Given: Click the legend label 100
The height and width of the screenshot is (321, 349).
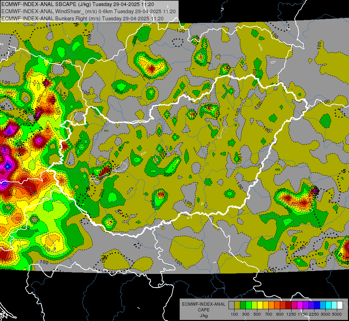Looking at the screenshot, I should coord(234,314).
